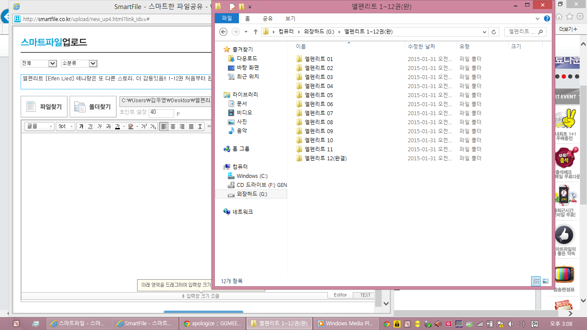Open the 소분류 subcategory dropdown
Screen dimensions: 587x330
pos(79,64)
